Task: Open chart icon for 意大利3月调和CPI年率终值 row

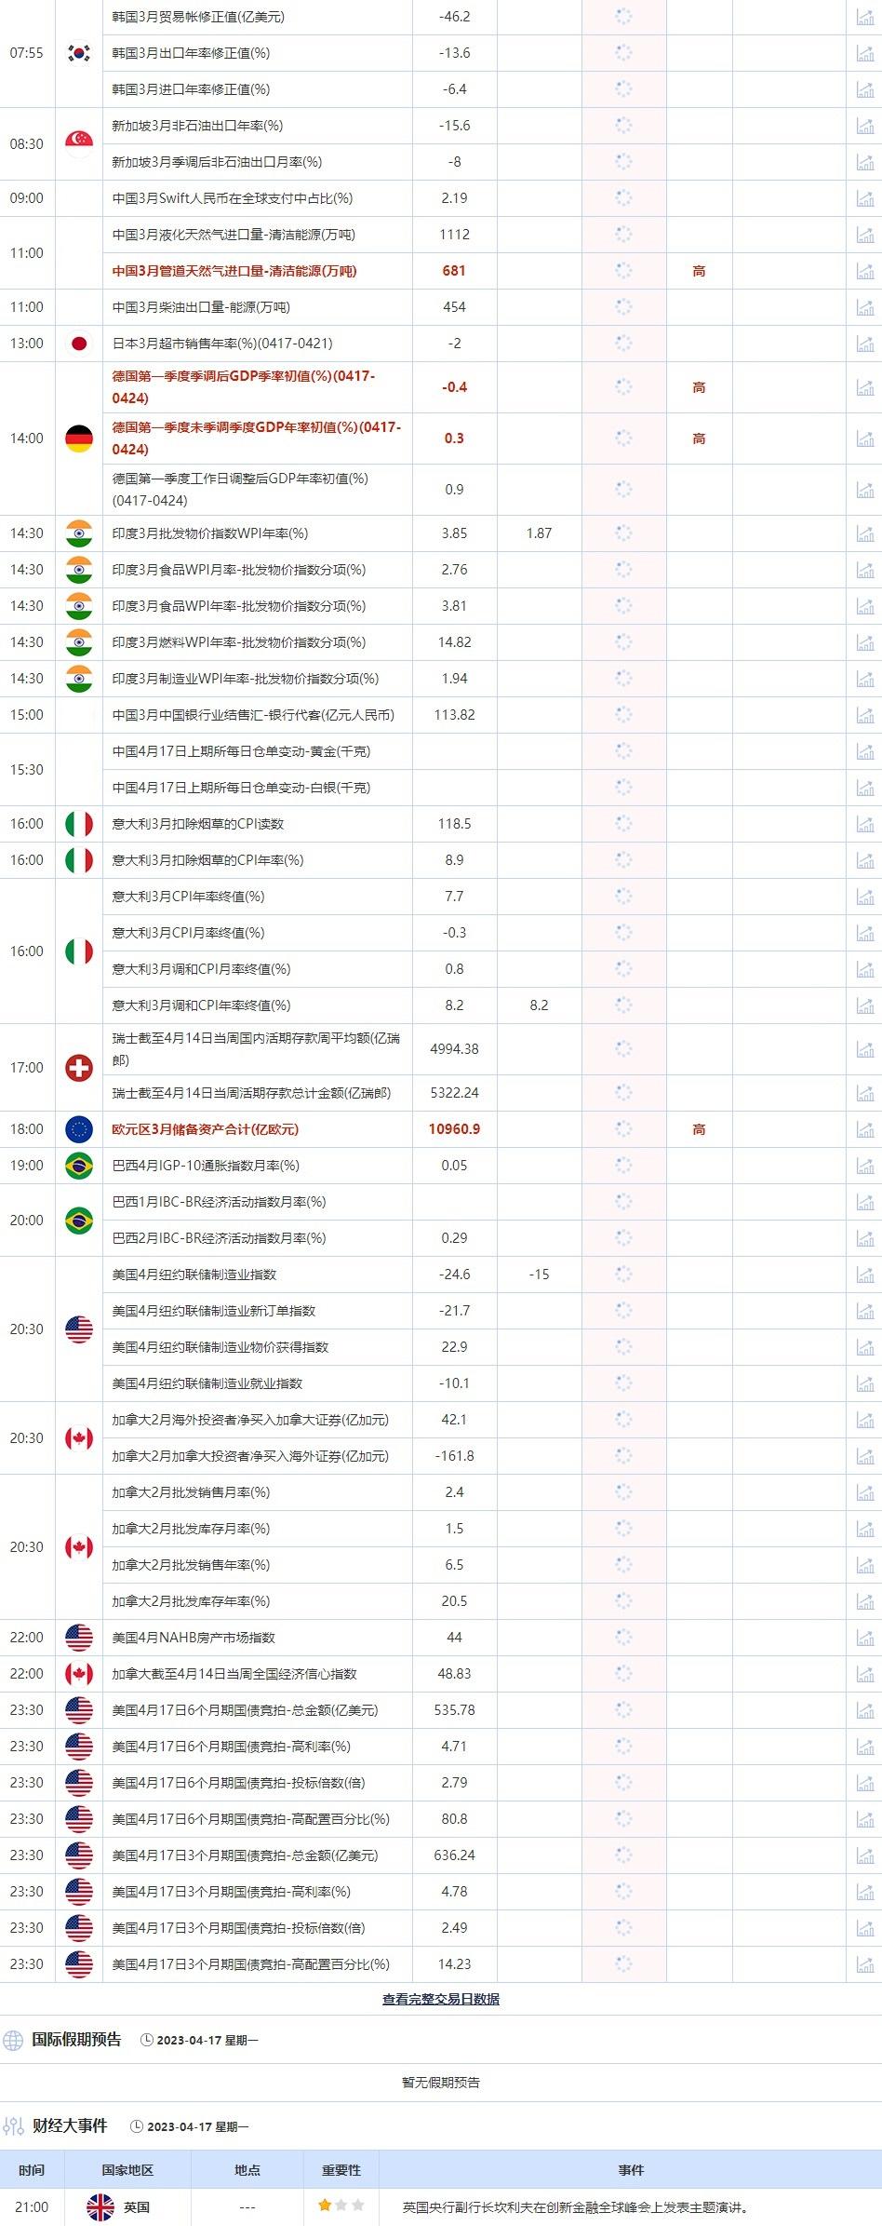Action: click(864, 1005)
